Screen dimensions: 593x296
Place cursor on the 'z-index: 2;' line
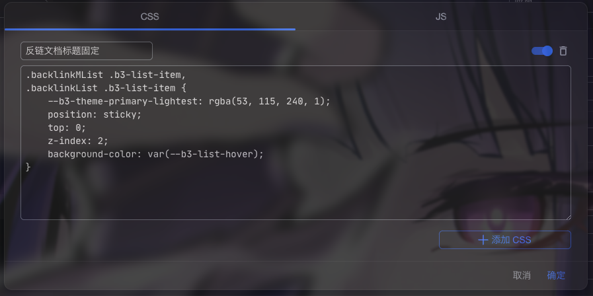78,141
